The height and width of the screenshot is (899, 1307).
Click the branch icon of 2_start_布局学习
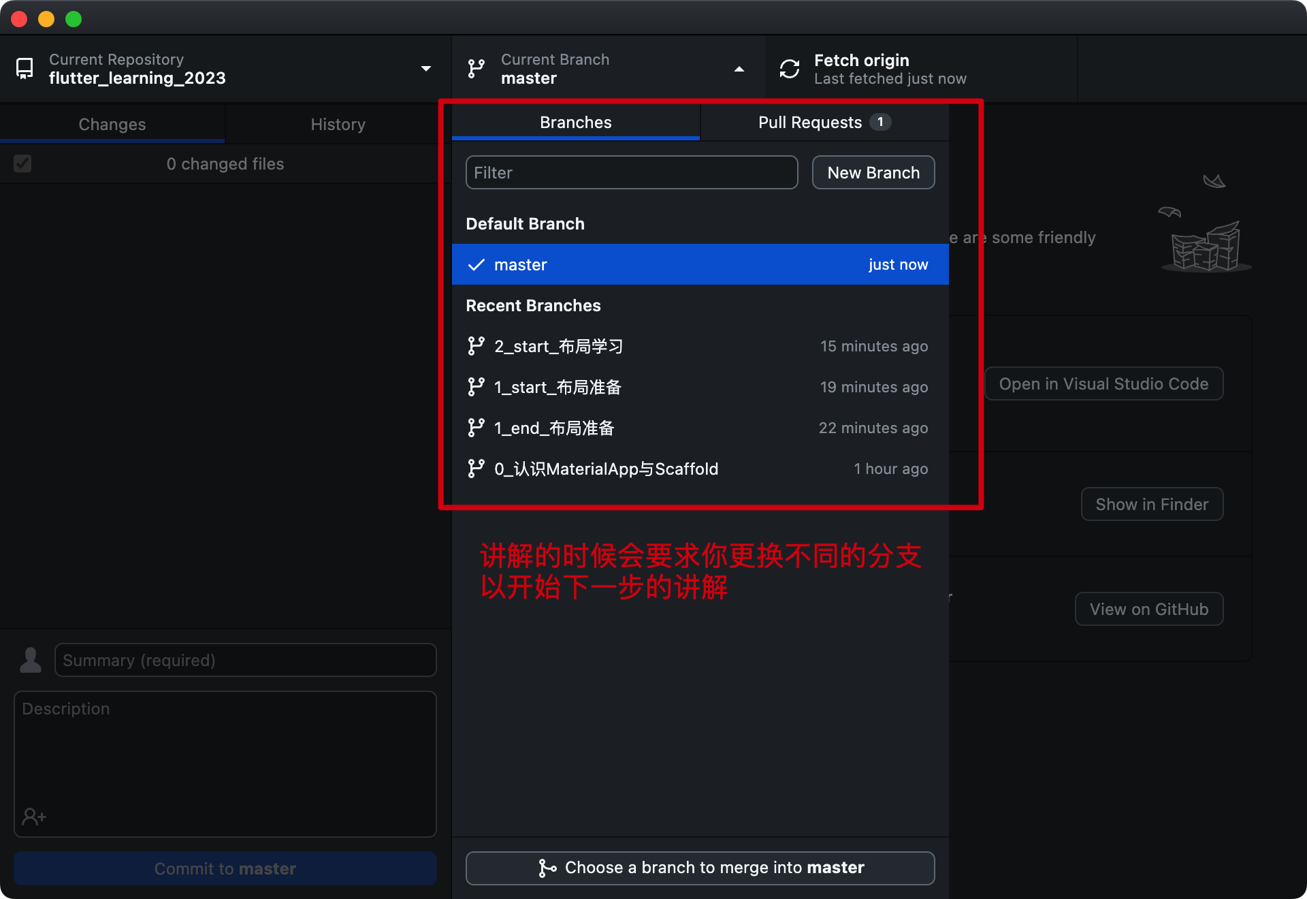[477, 346]
